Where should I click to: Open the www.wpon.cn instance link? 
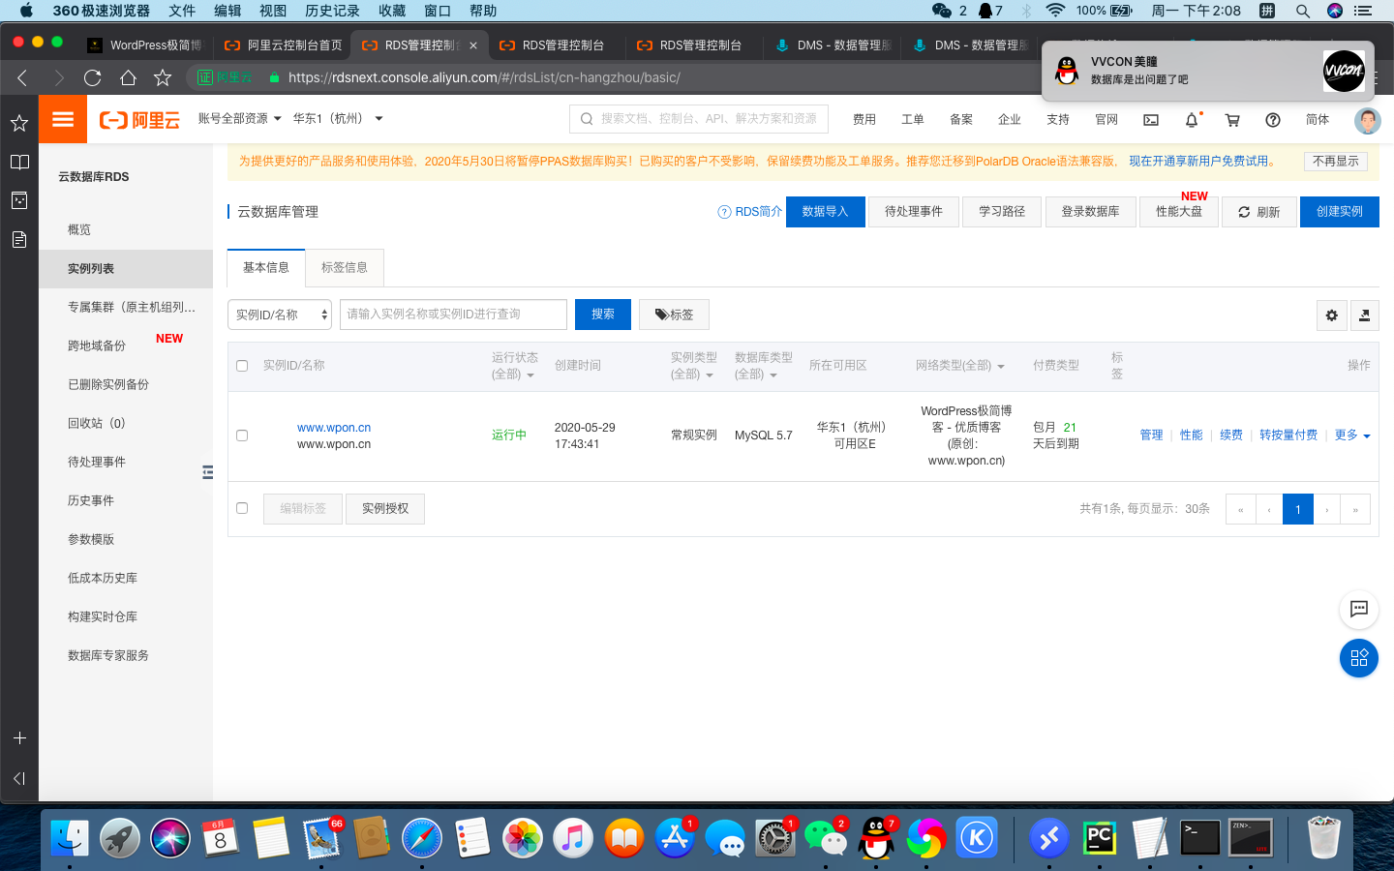click(x=334, y=428)
